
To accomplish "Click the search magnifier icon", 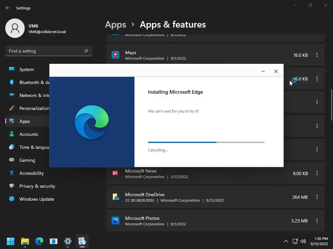I will (x=86, y=51).
